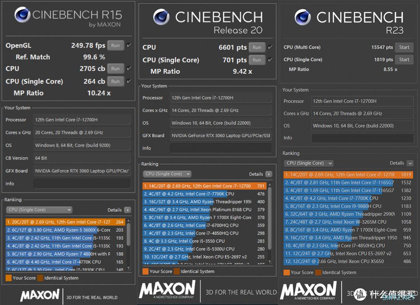Viewport: 420px width, 305px height.
Task: Select the highlighted i7-127 ranking row scoring 264
Action: coord(65,222)
